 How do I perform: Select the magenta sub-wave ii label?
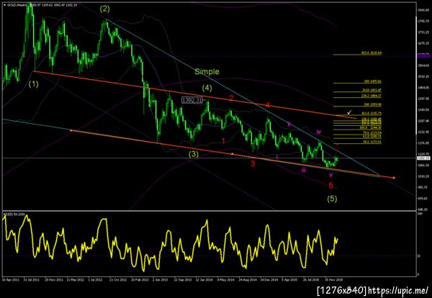pyautogui.click(x=289, y=124)
